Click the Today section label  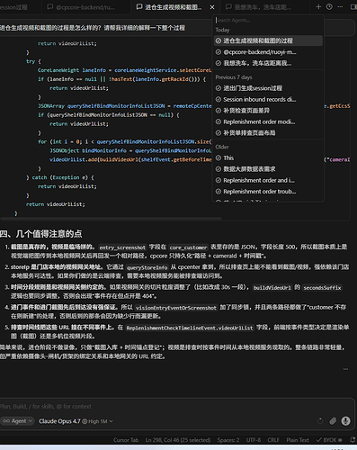coord(222,30)
